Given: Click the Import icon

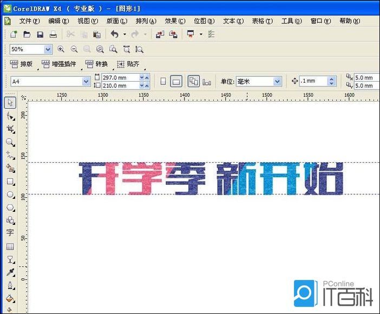Looking at the screenshot, I should [x=160, y=35].
